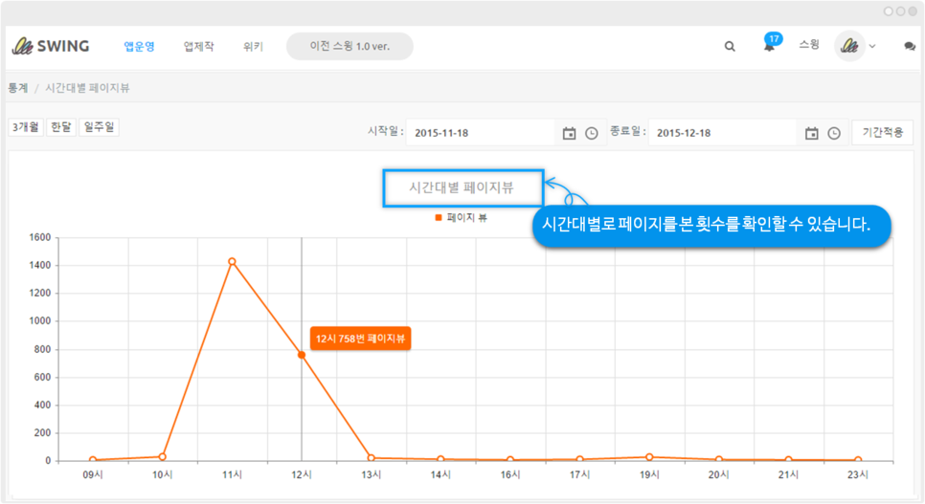Select the 앱제작 menu tab
The image size is (925, 504).
(199, 46)
